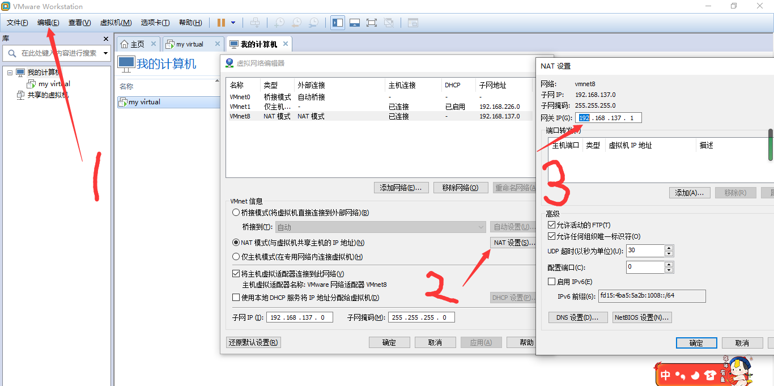Decrease 配置端口 with the down arrow
The width and height of the screenshot is (774, 386).
pyautogui.click(x=669, y=270)
